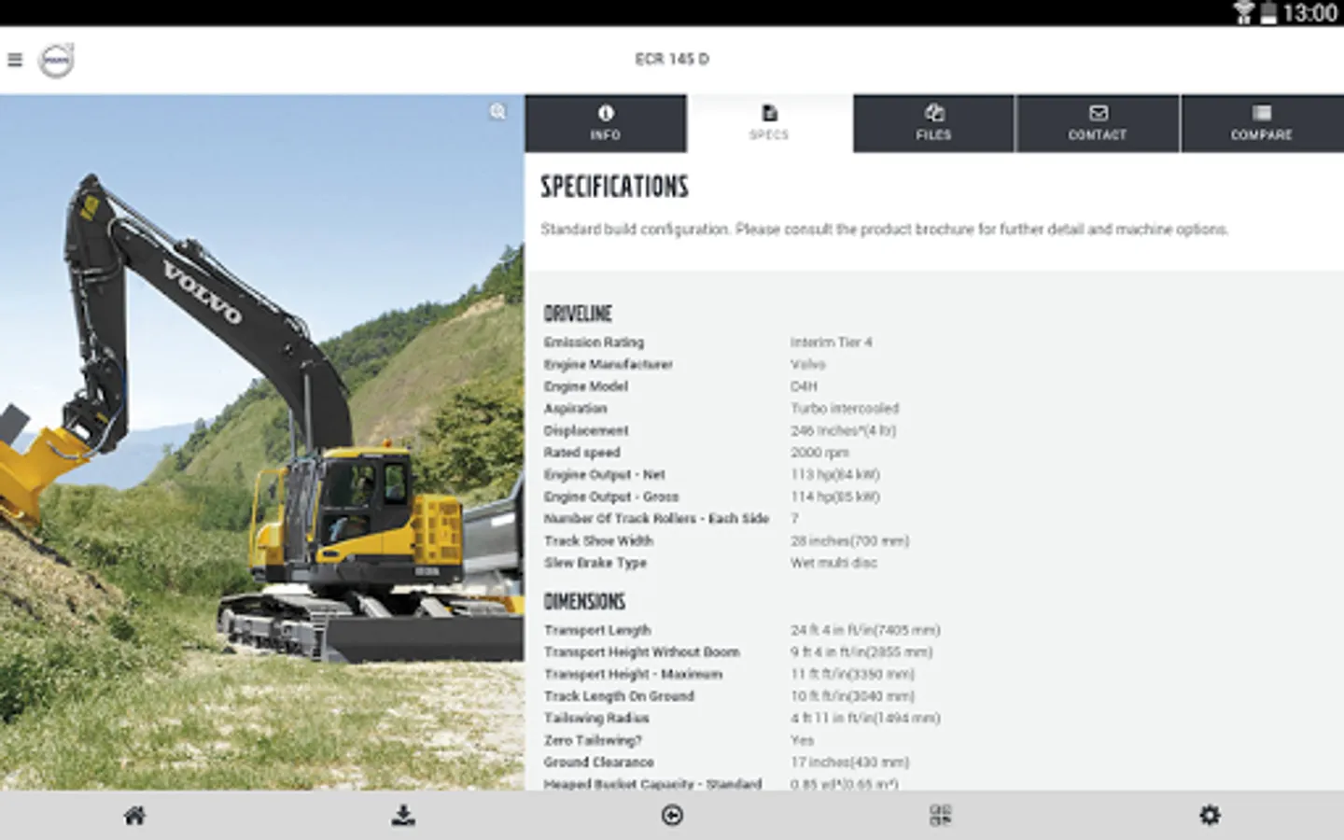Tap the Emission Rating label

(594, 343)
